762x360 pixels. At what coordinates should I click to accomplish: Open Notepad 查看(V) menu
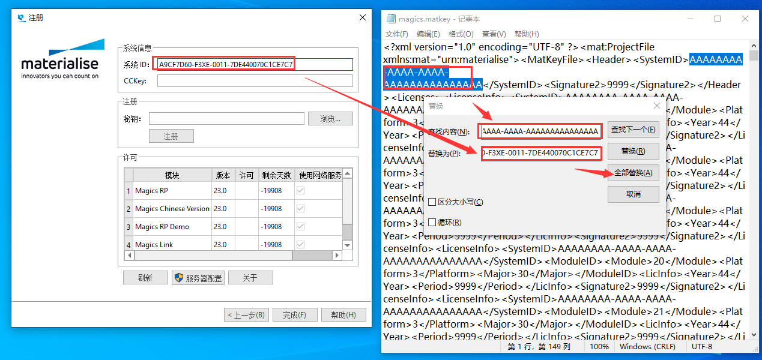pyautogui.click(x=494, y=34)
